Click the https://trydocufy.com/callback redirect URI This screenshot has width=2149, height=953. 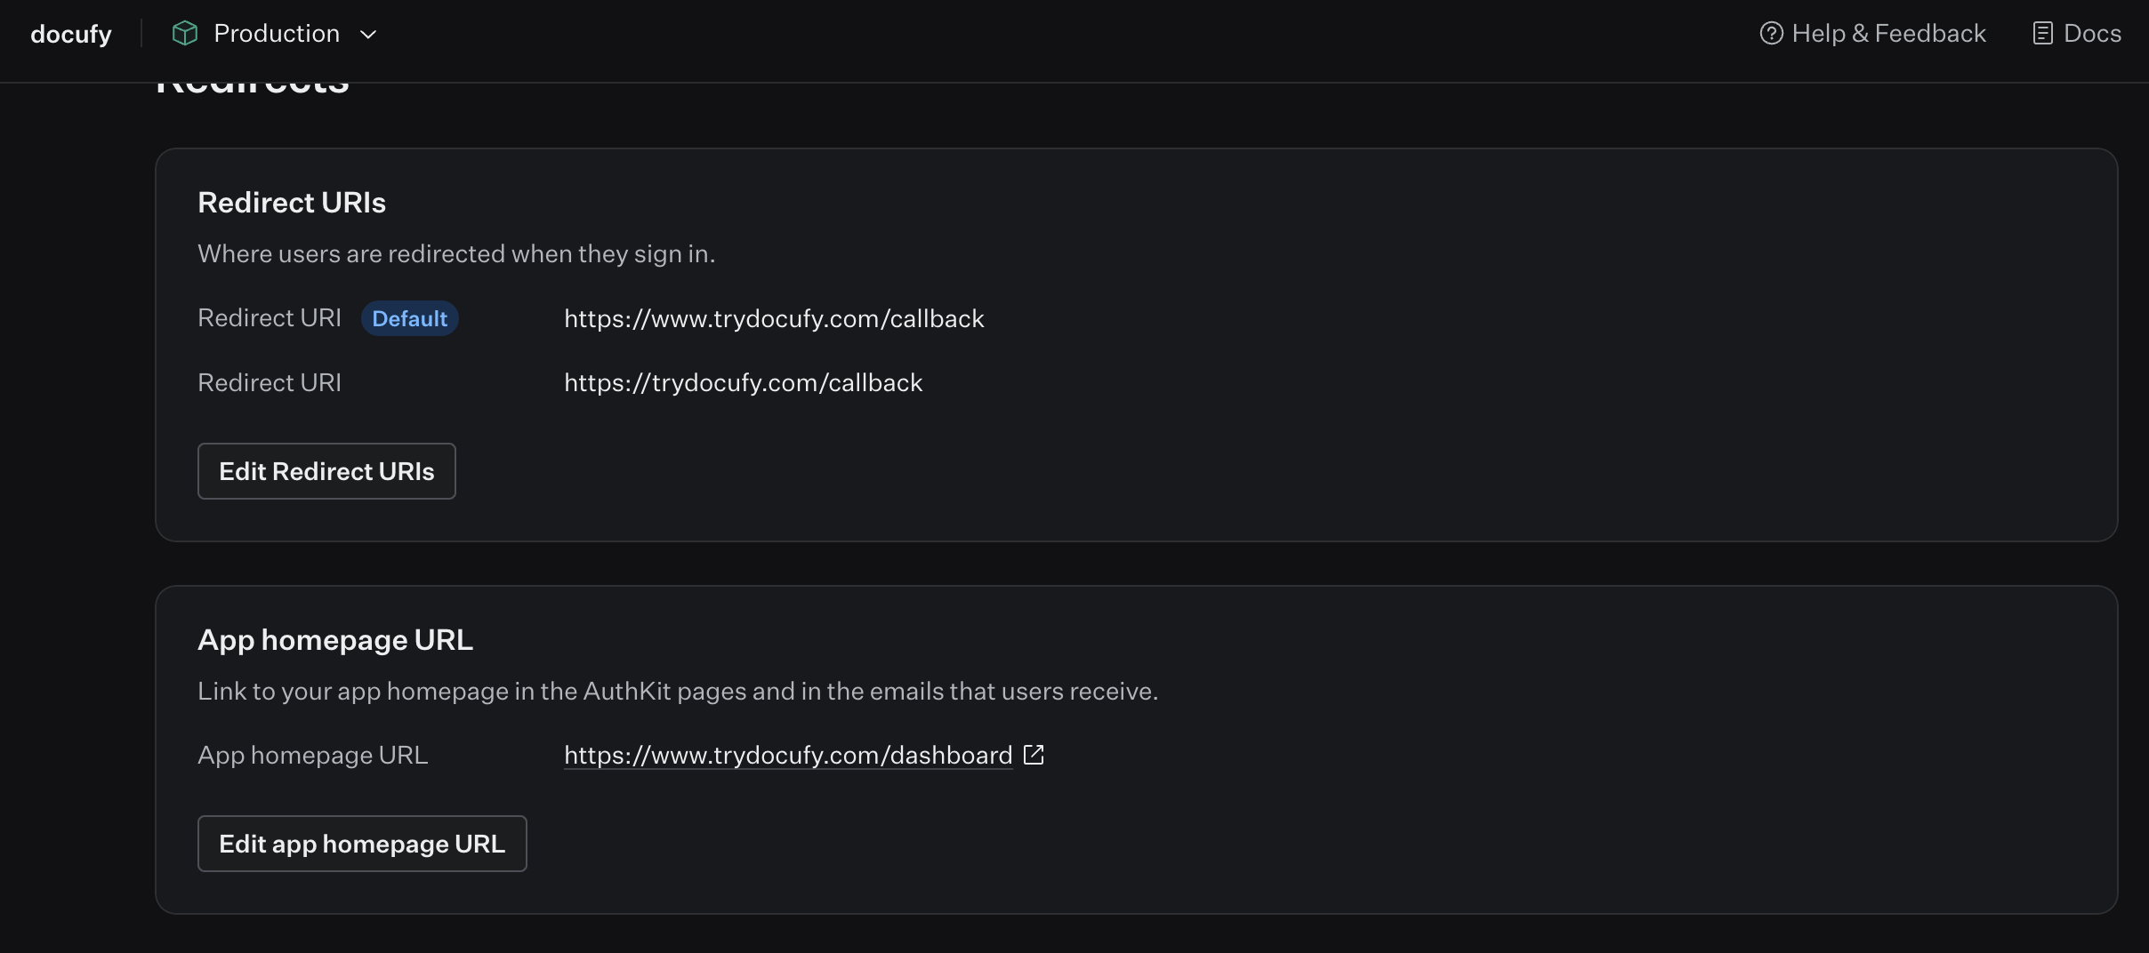[x=743, y=382]
